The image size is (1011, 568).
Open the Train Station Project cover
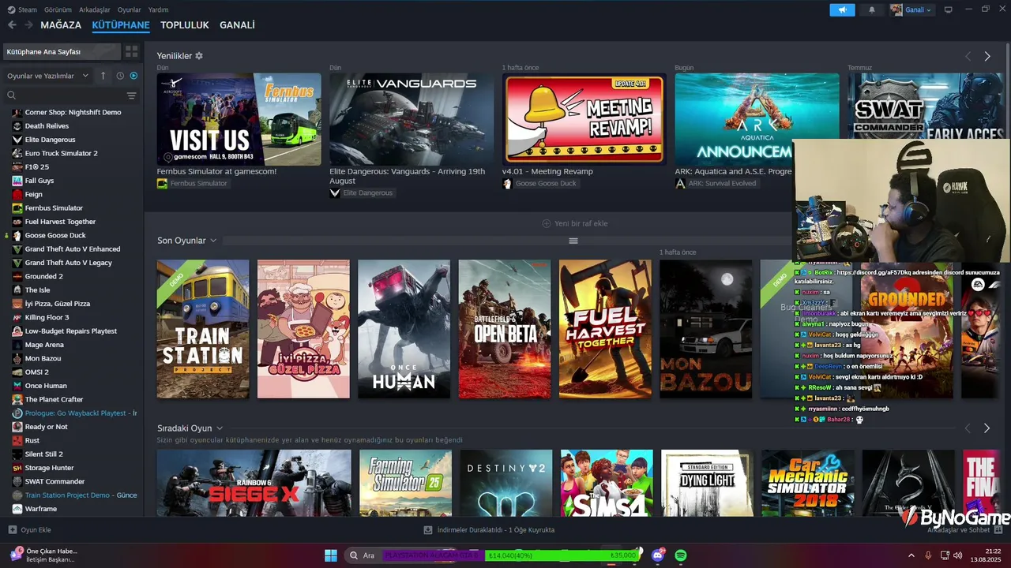[203, 329]
